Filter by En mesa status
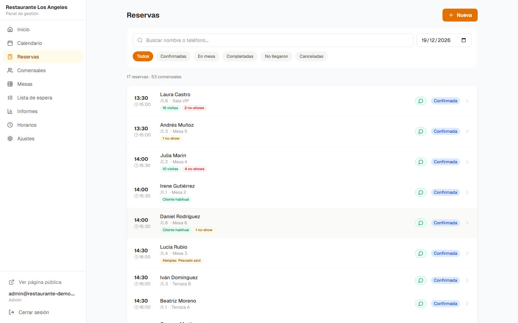The height and width of the screenshot is (323, 518). tap(206, 56)
